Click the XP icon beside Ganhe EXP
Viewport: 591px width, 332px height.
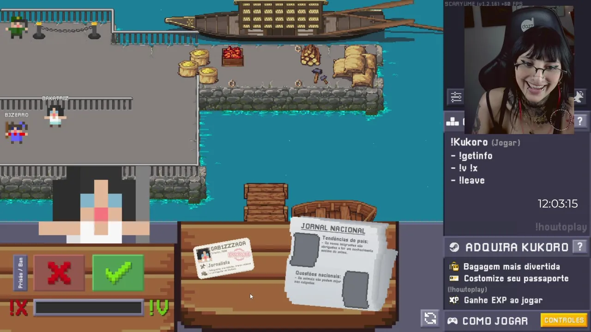[454, 300]
